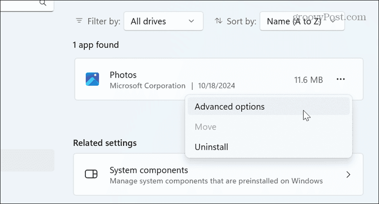Click the search magnifier icon
379x204 pixels.
pos(43,3)
